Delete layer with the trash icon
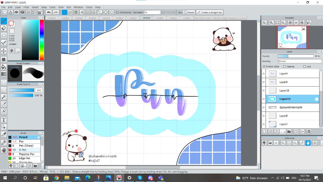323x182 pixels. (309, 131)
